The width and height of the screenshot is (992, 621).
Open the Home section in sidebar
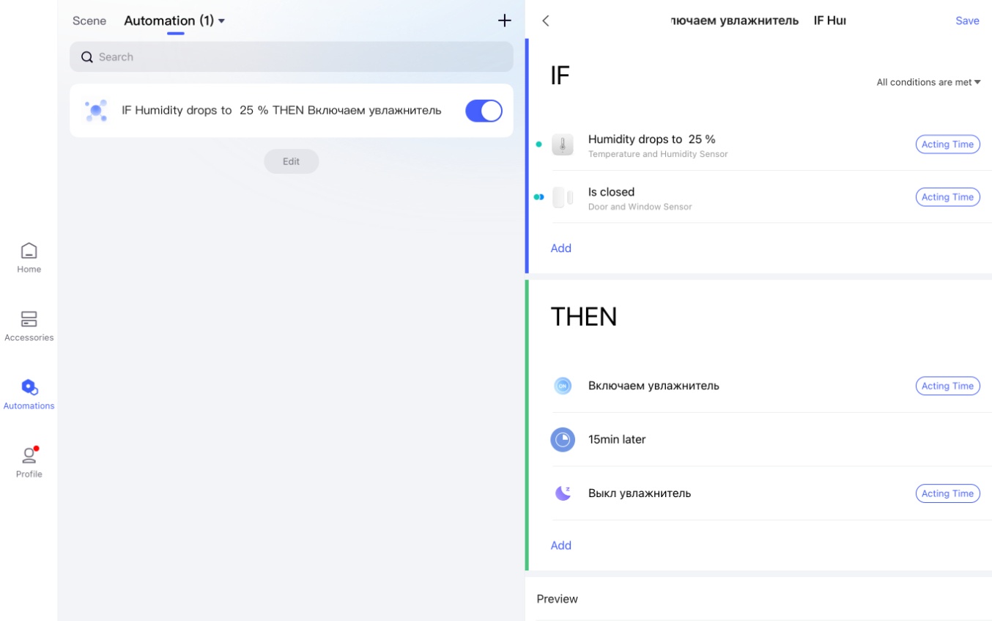point(29,257)
